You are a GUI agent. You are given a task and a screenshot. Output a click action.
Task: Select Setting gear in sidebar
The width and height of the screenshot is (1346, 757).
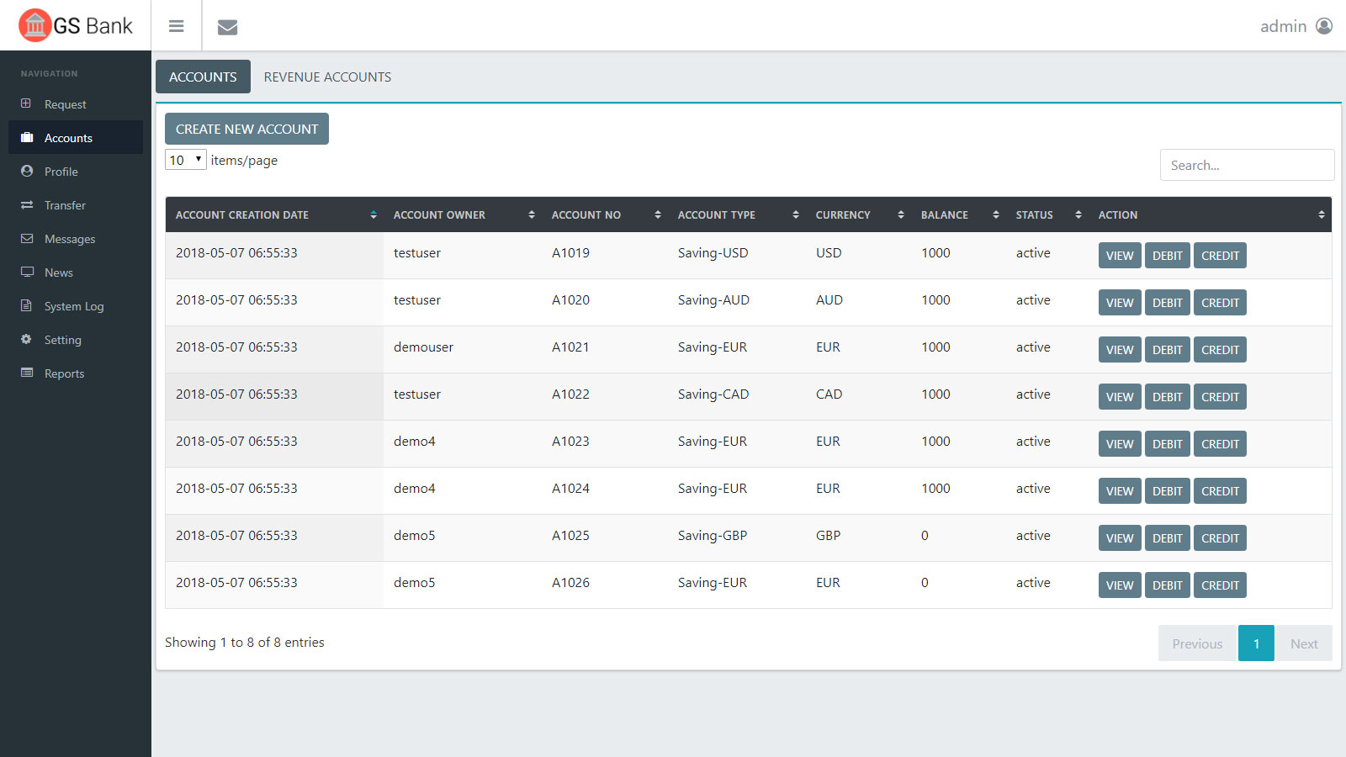click(x=62, y=340)
